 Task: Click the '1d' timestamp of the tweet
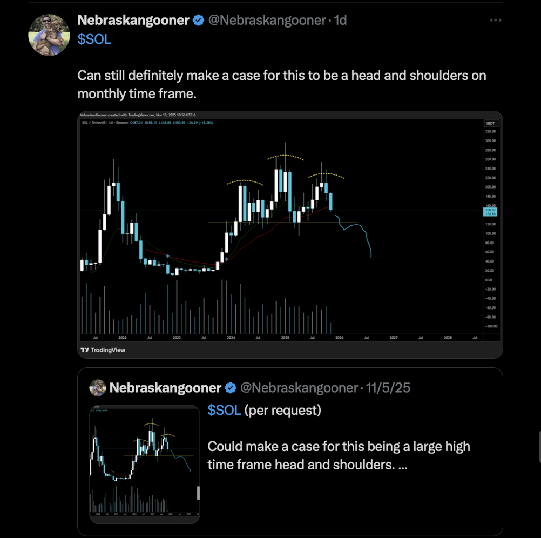point(341,21)
